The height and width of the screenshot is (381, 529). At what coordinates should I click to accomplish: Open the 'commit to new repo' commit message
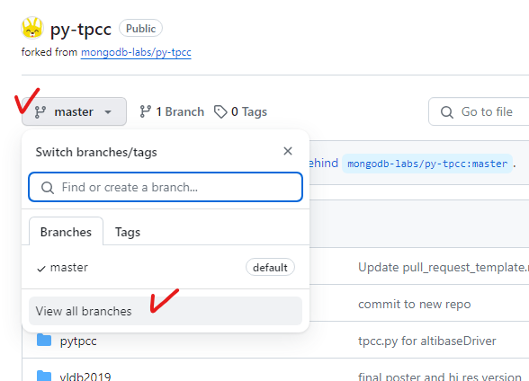tap(414, 305)
